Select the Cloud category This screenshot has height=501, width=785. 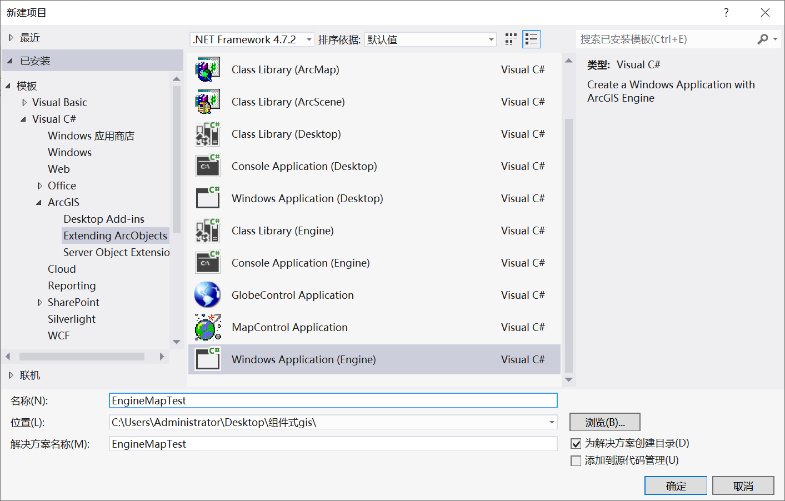point(62,269)
